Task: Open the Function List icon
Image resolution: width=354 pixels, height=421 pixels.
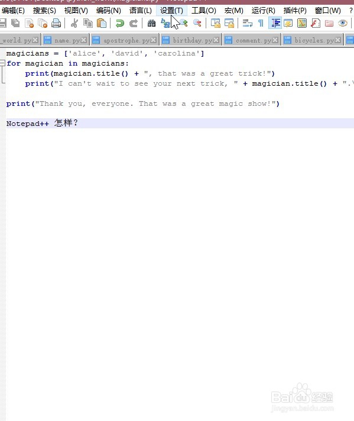Action: 316,23
